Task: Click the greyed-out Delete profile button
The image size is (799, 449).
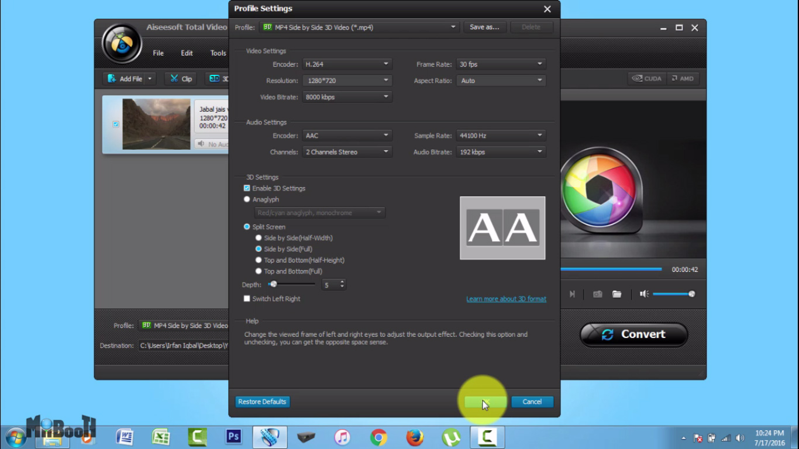Action: click(x=531, y=27)
